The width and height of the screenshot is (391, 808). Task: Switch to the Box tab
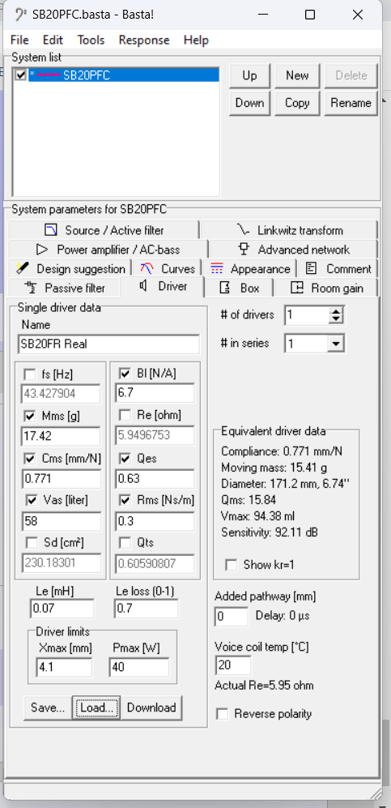240,288
